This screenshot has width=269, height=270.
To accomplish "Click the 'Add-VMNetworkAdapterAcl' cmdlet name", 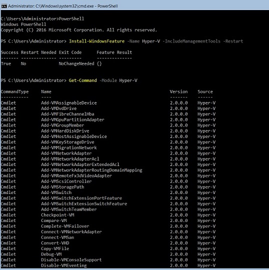I will pyautogui.click(x=70, y=159).
